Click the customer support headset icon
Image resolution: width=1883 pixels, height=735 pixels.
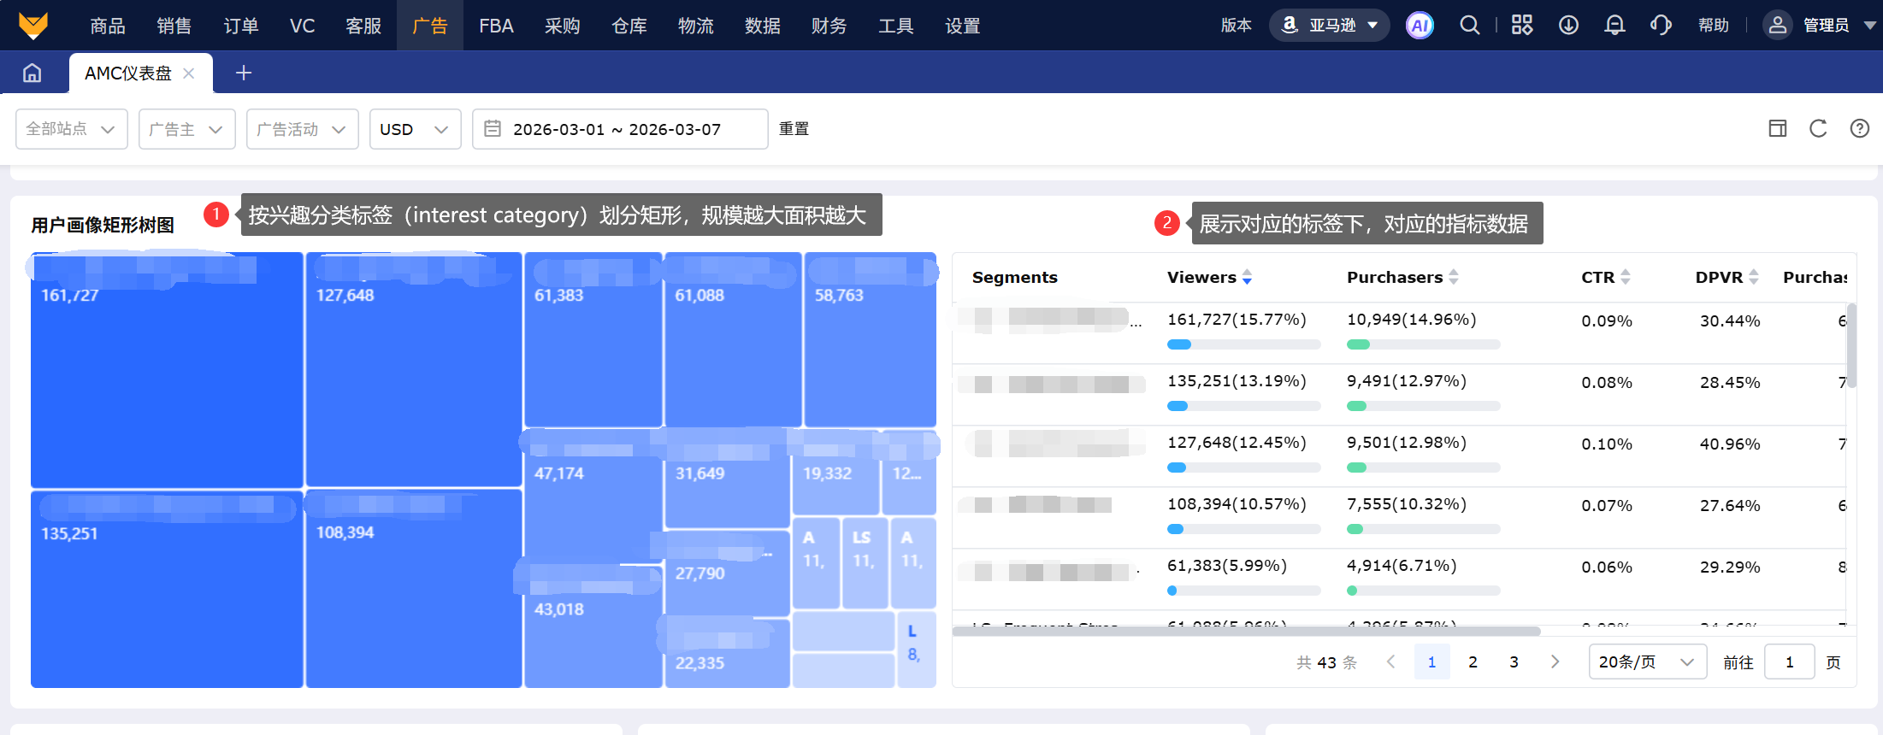tap(1661, 26)
